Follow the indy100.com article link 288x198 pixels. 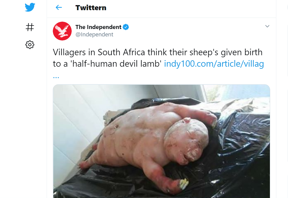point(214,64)
